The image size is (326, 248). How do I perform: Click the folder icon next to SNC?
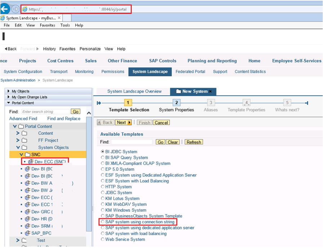(x=28, y=155)
